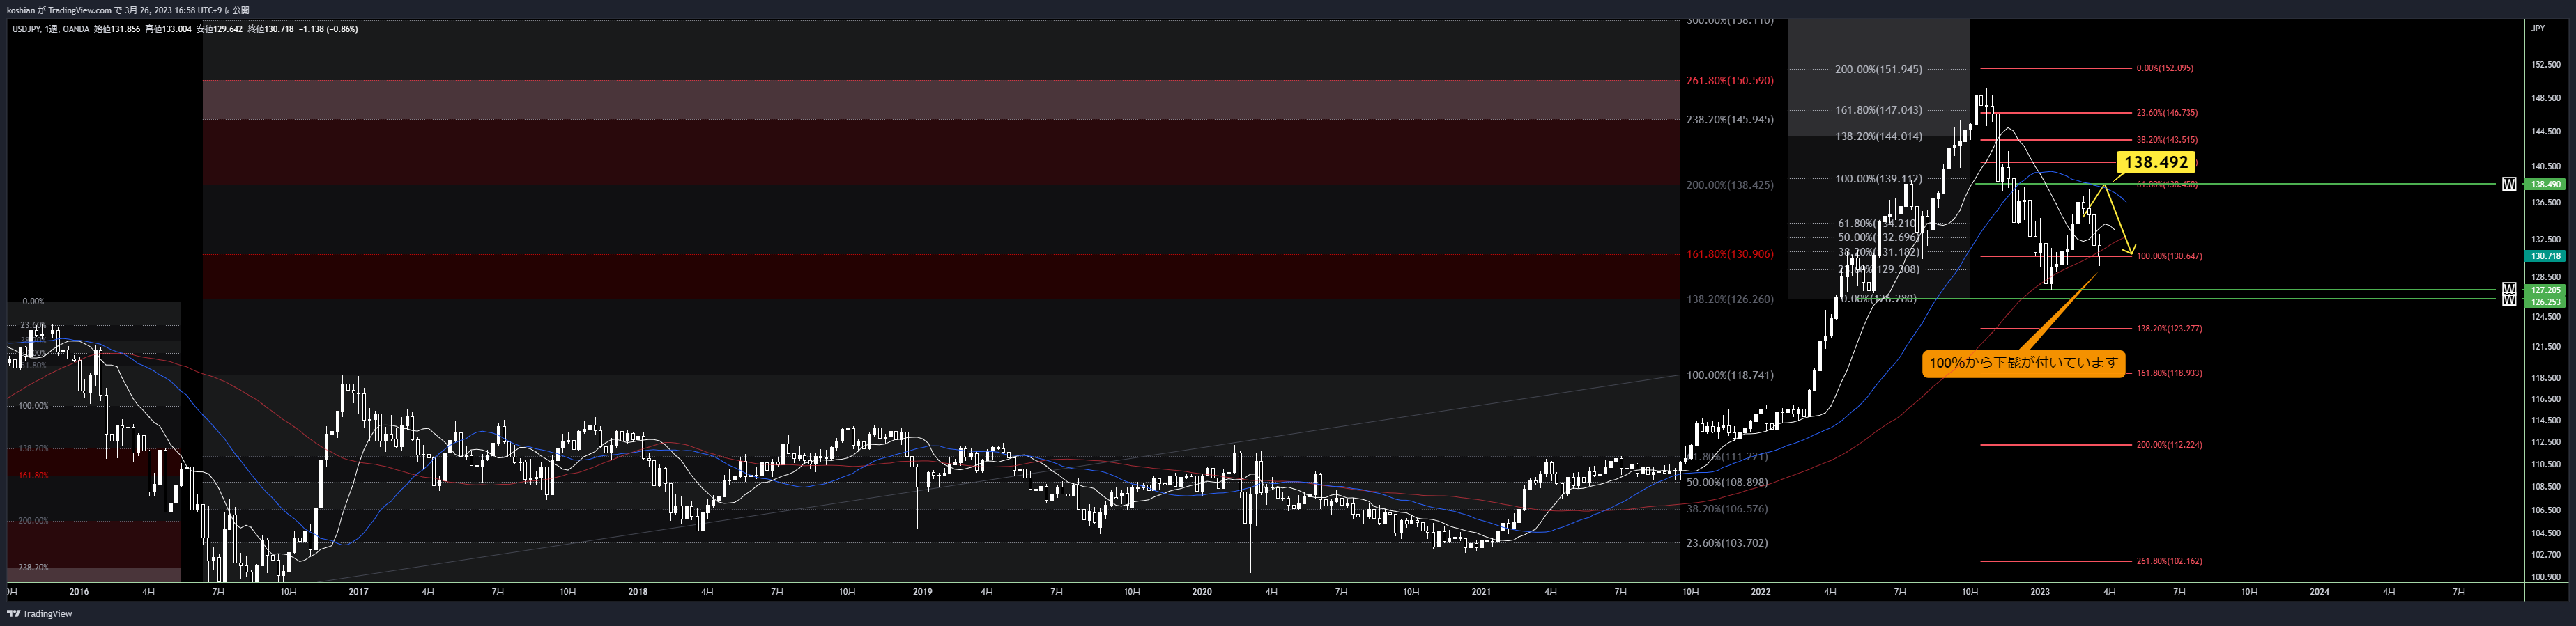Click the 200.00%(112.224) Fibonacci label

click(2169, 444)
